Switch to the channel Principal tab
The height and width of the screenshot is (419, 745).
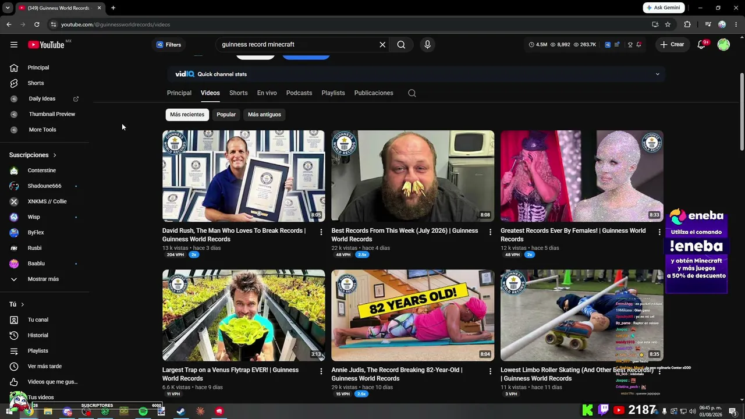(179, 93)
